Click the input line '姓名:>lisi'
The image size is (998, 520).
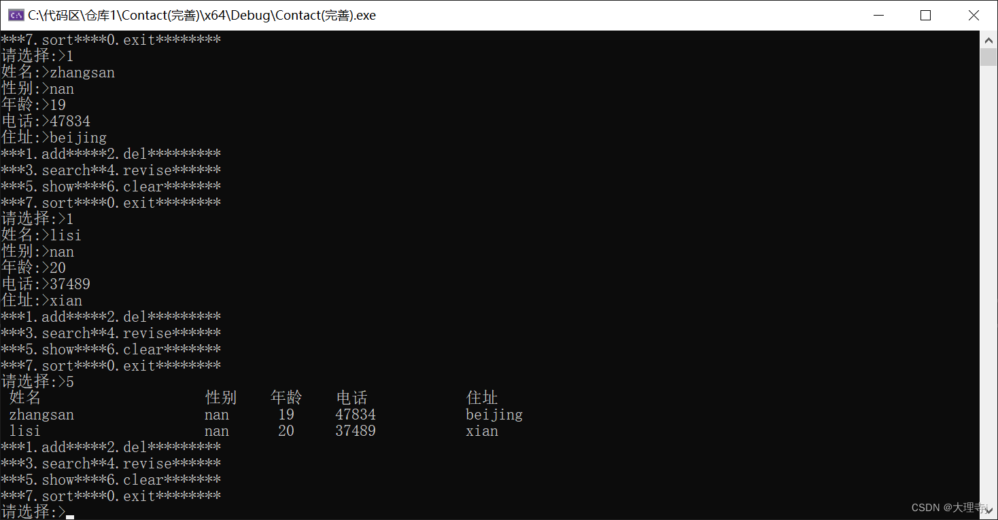(x=41, y=236)
